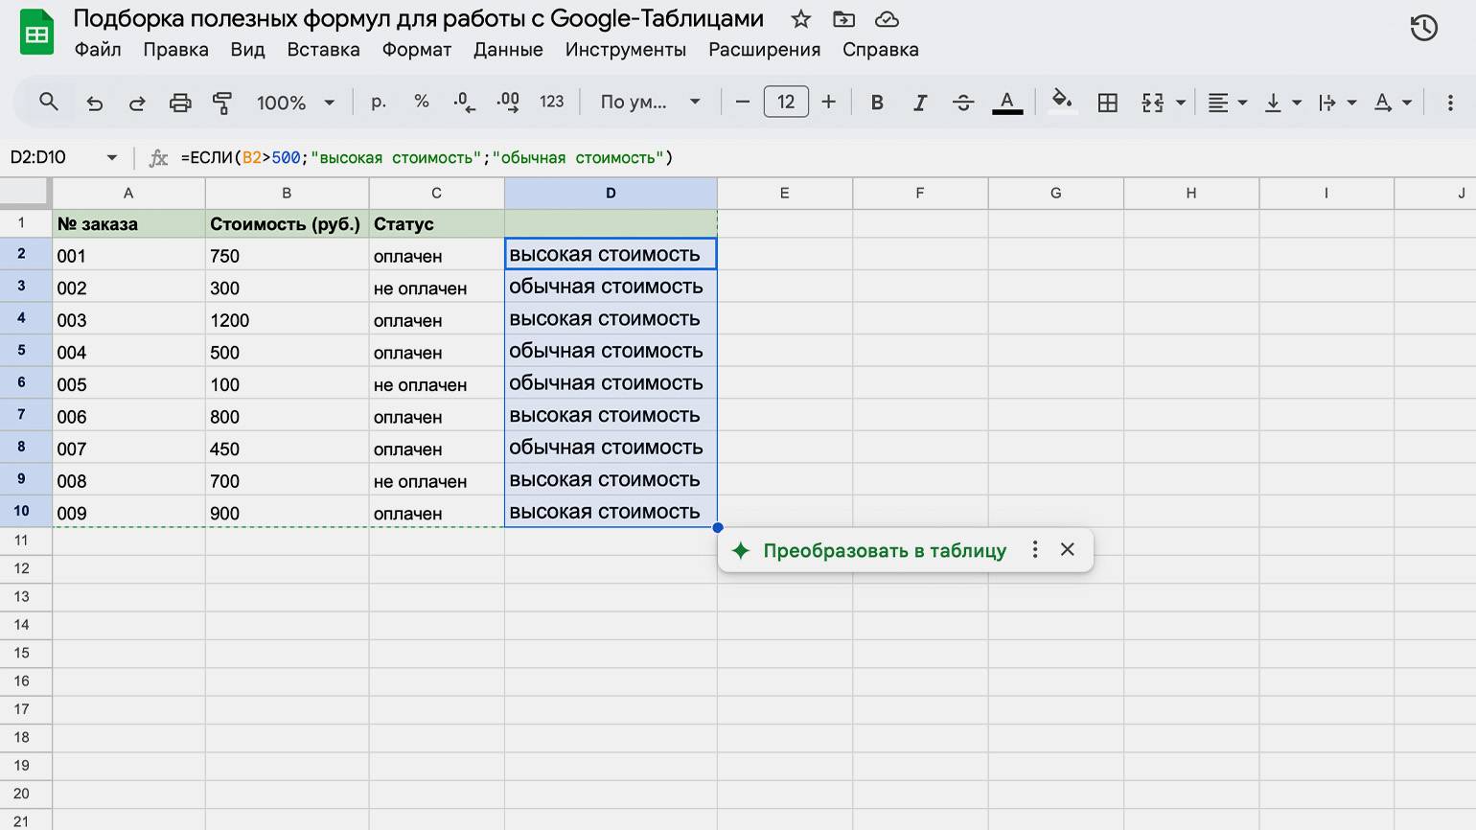Toggle bold formatting
The width and height of the screenshot is (1476, 830).
pyautogui.click(x=876, y=103)
